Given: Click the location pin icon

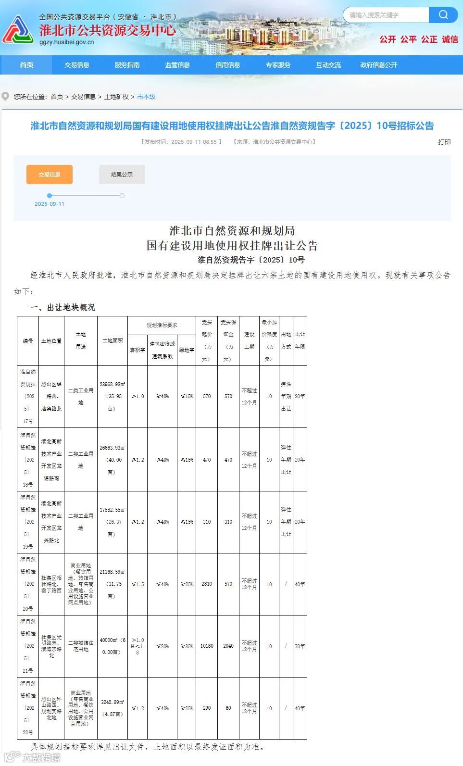Looking at the screenshot, I should [5, 96].
